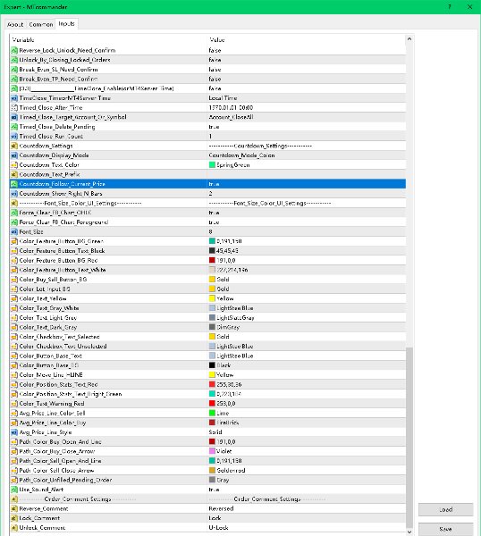Click the icon beside Timed_Close_Run_Count
481x536 pixels.
coord(14,137)
